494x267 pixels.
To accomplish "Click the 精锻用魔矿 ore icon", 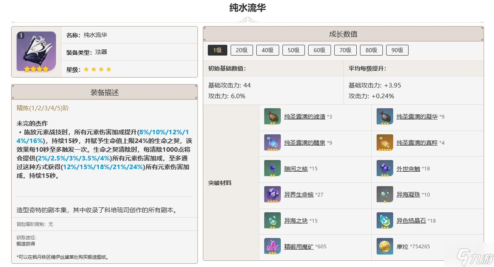I will (272, 247).
